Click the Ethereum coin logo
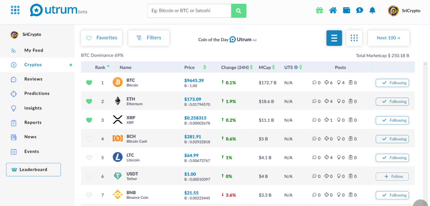430x206 pixels. [x=117, y=101]
